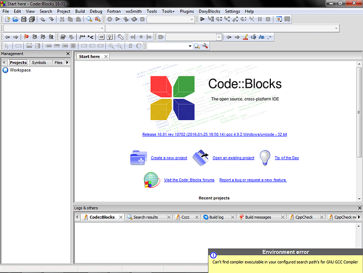The width and height of the screenshot is (363, 273).
Task: Open the code completion function dropdown
Action: (x=222, y=28)
